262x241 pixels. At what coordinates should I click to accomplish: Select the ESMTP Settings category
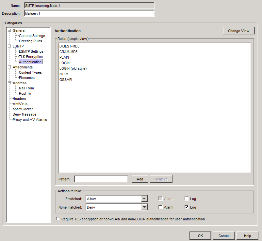pos(31,51)
